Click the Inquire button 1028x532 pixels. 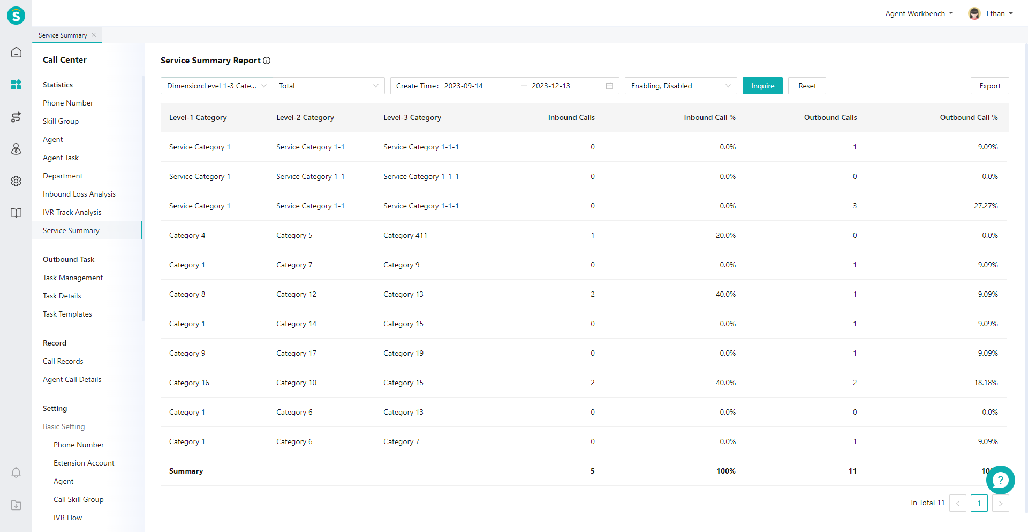[762, 86]
